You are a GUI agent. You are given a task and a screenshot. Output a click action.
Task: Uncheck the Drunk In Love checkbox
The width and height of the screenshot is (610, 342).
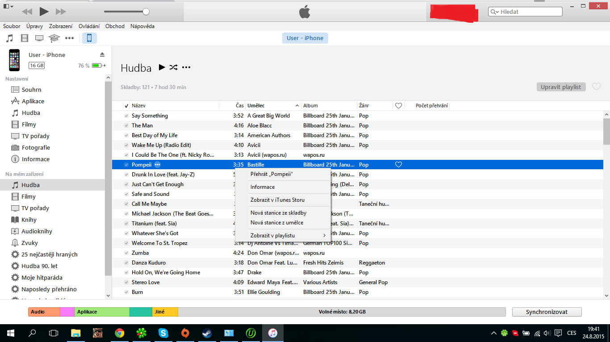point(126,175)
